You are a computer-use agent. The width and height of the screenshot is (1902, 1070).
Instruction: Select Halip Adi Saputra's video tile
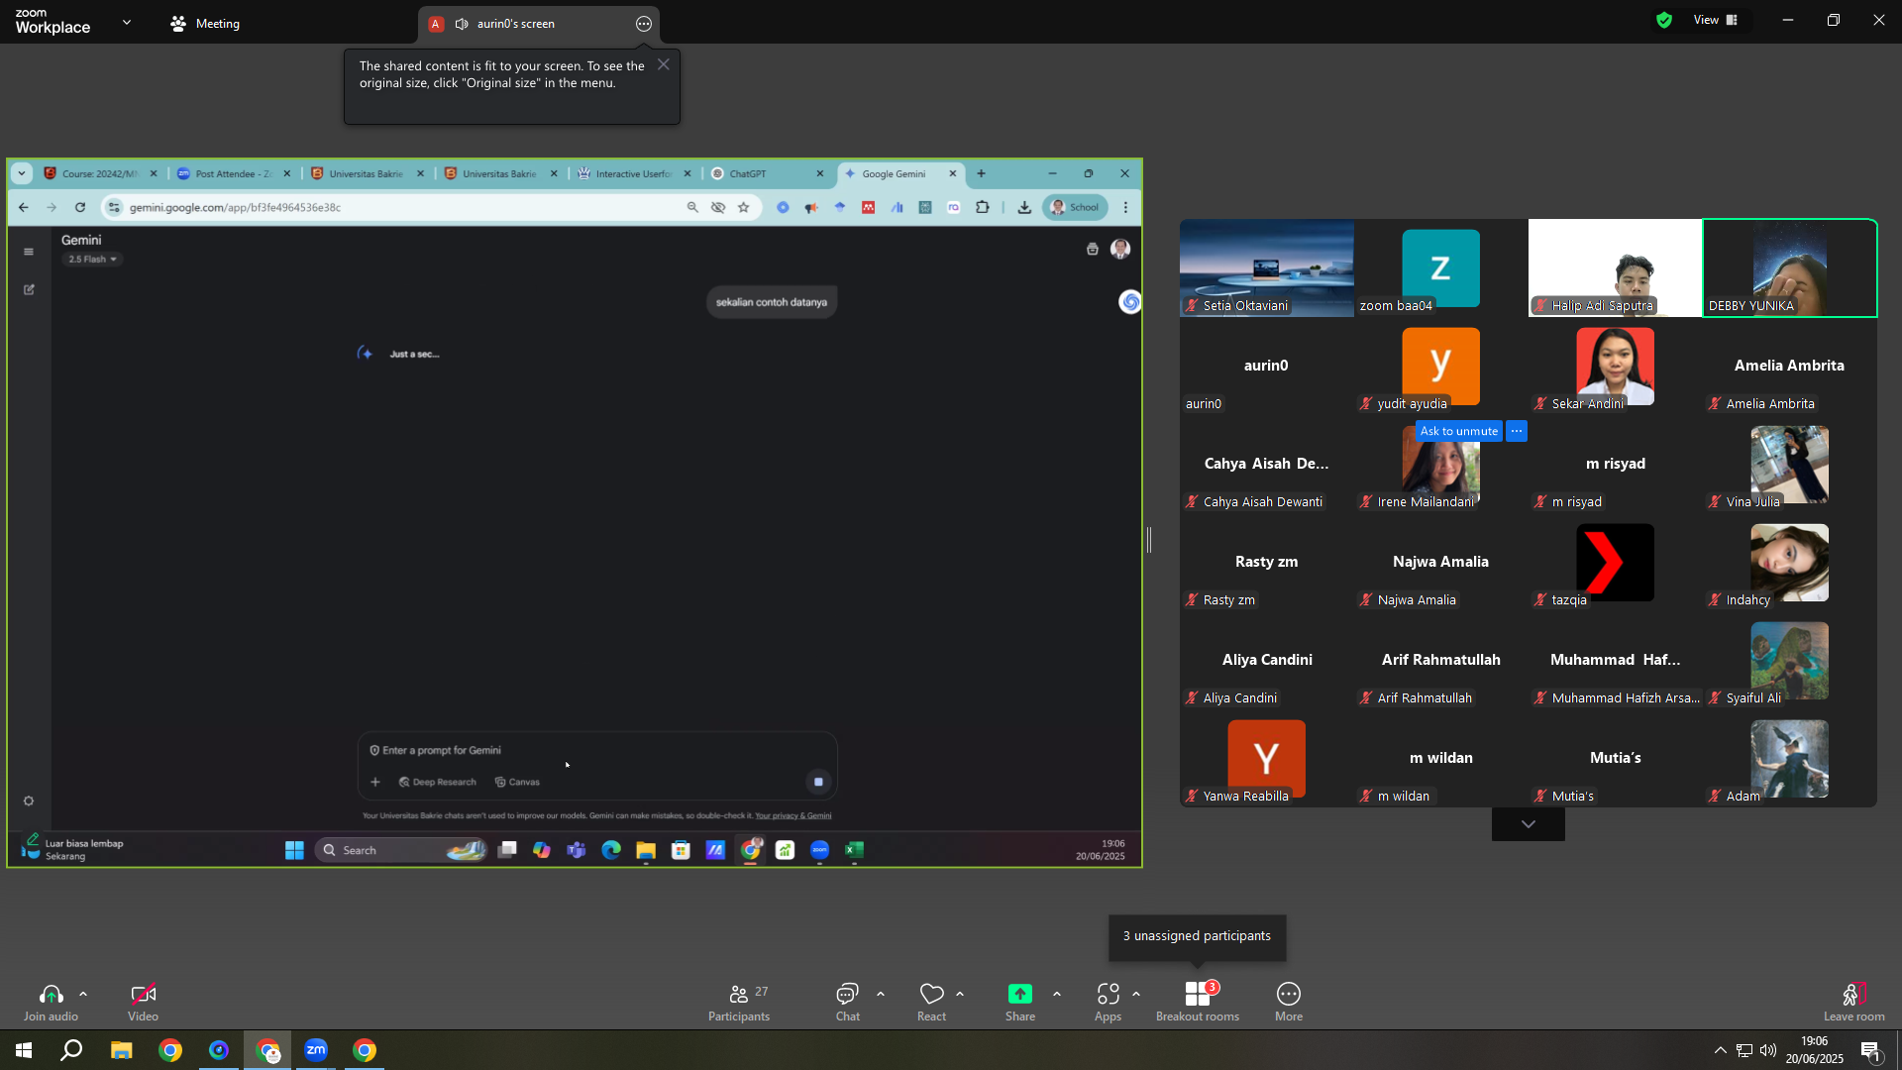(x=1615, y=267)
